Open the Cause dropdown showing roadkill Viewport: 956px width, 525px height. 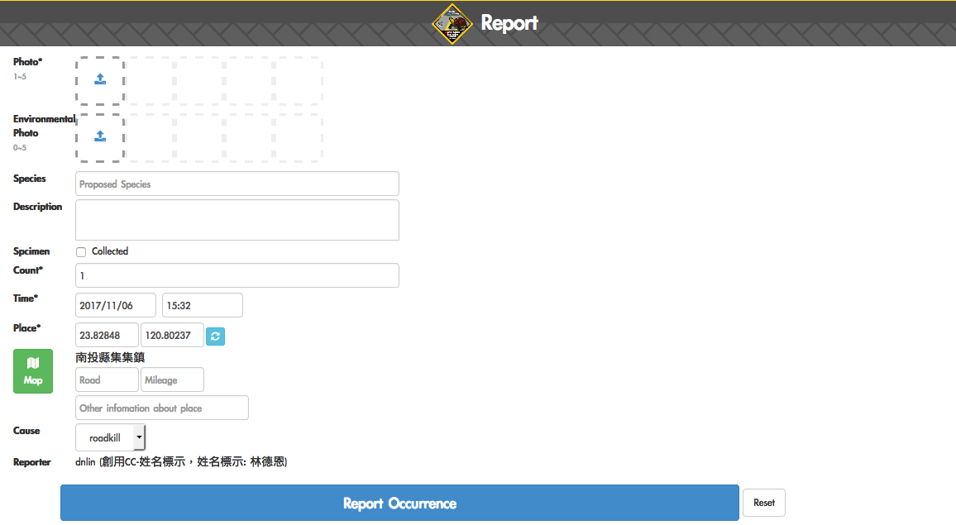[x=111, y=437]
